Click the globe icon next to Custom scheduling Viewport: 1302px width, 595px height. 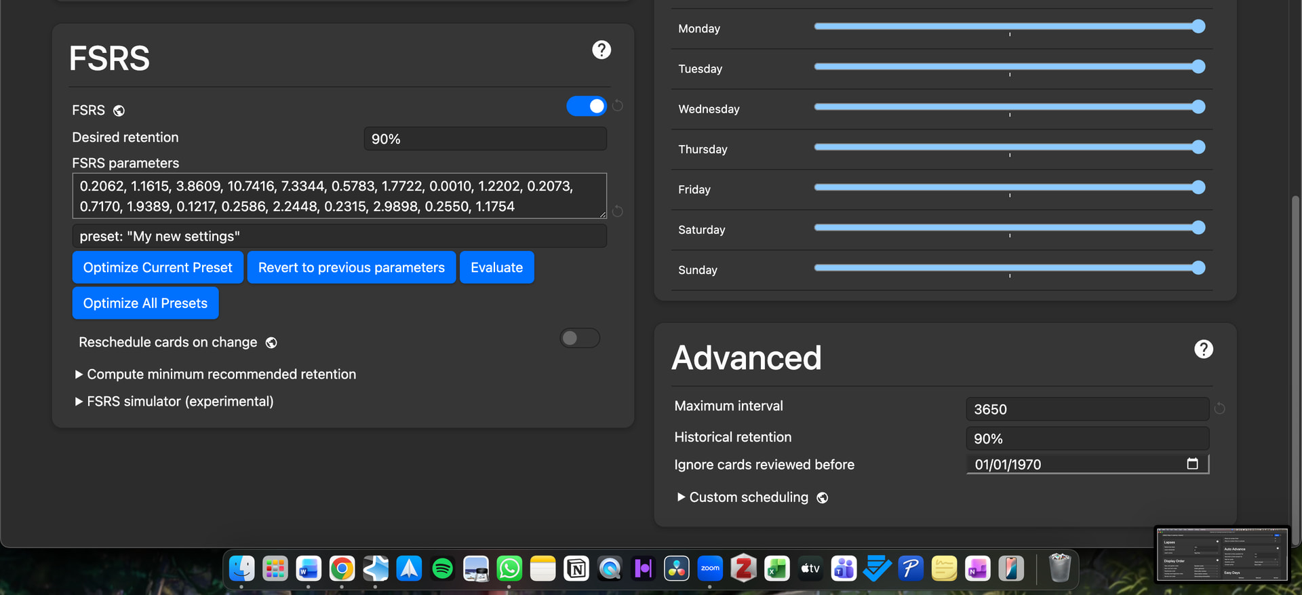[822, 498]
